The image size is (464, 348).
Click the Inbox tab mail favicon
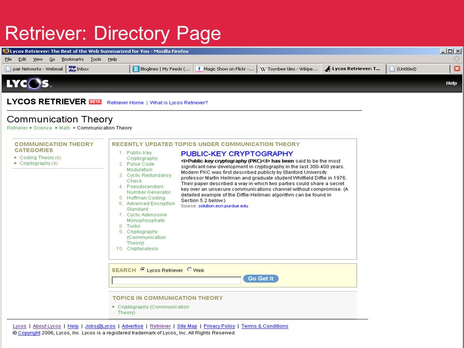(72, 69)
